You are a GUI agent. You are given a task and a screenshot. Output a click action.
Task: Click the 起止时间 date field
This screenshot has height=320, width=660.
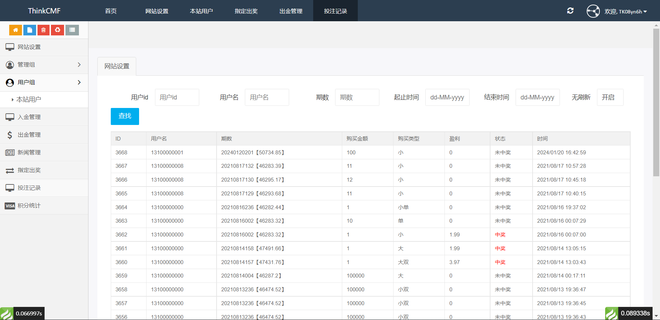[447, 97]
